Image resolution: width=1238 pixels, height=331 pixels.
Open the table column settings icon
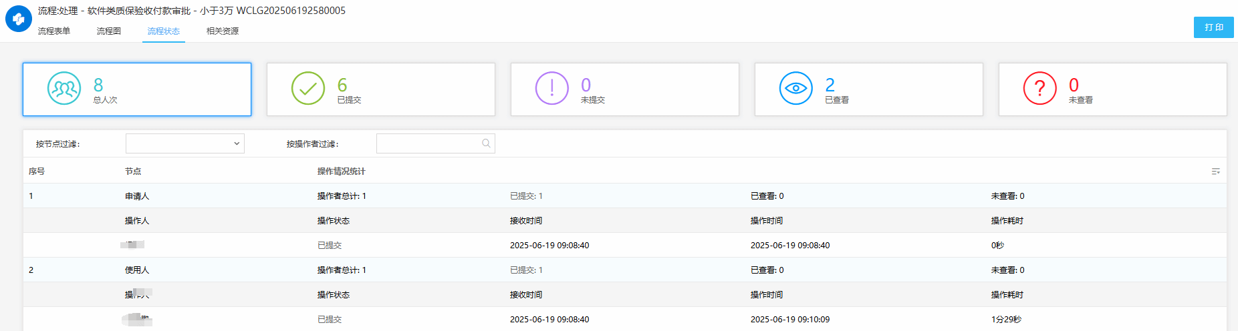[1215, 172]
